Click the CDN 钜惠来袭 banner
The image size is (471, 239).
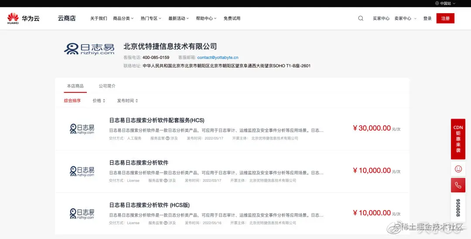[x=458, y=139]
